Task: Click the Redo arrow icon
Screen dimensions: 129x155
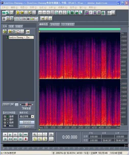Action: [44, 13]
